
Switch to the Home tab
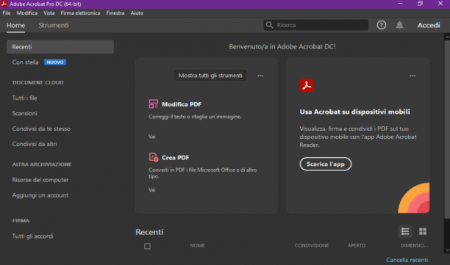tap(15, 25)
